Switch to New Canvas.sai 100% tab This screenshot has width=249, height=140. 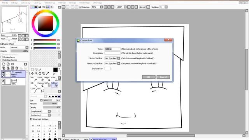(75, 139)
